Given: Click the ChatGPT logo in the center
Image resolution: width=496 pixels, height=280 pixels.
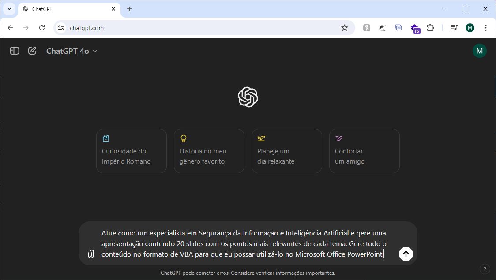Looking at the screenshot, I should point(248,97).
